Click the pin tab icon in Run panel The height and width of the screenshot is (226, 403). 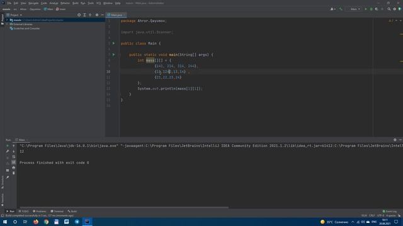click(8, 177)
